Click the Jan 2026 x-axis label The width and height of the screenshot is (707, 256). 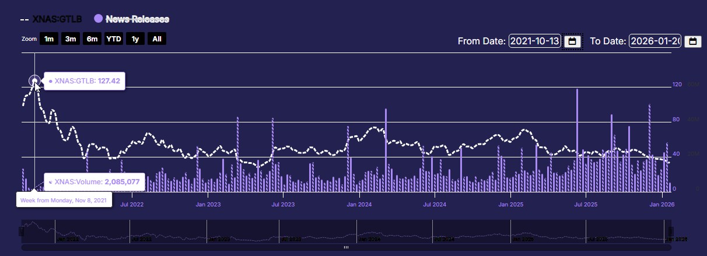[x=663, y=205]
